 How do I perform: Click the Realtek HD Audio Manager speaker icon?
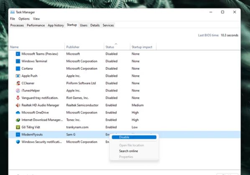coord(18,105)
